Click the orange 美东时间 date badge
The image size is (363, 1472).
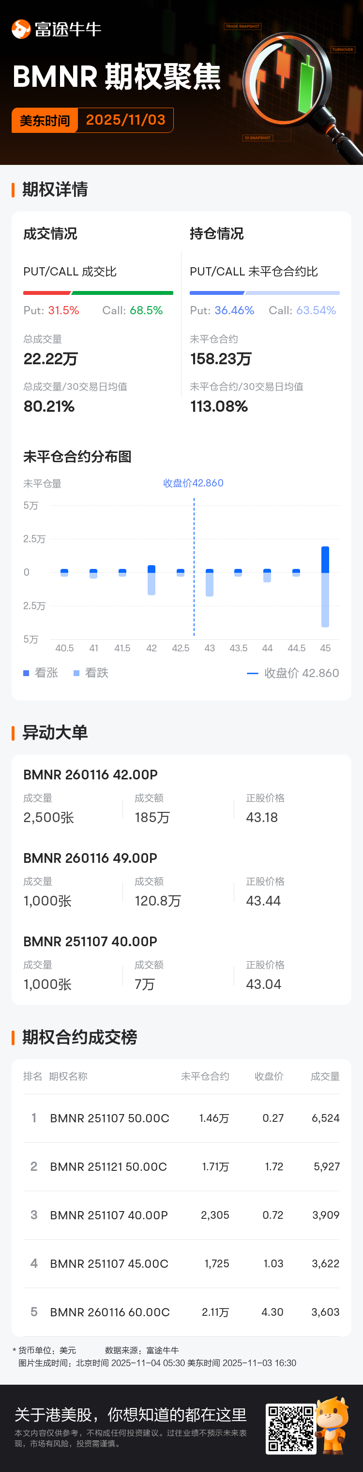click(45, 121)
